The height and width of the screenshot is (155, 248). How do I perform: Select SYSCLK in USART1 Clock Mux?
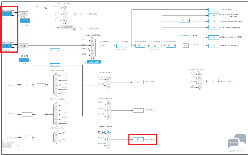pyautogui.click(x=200, y=79)
